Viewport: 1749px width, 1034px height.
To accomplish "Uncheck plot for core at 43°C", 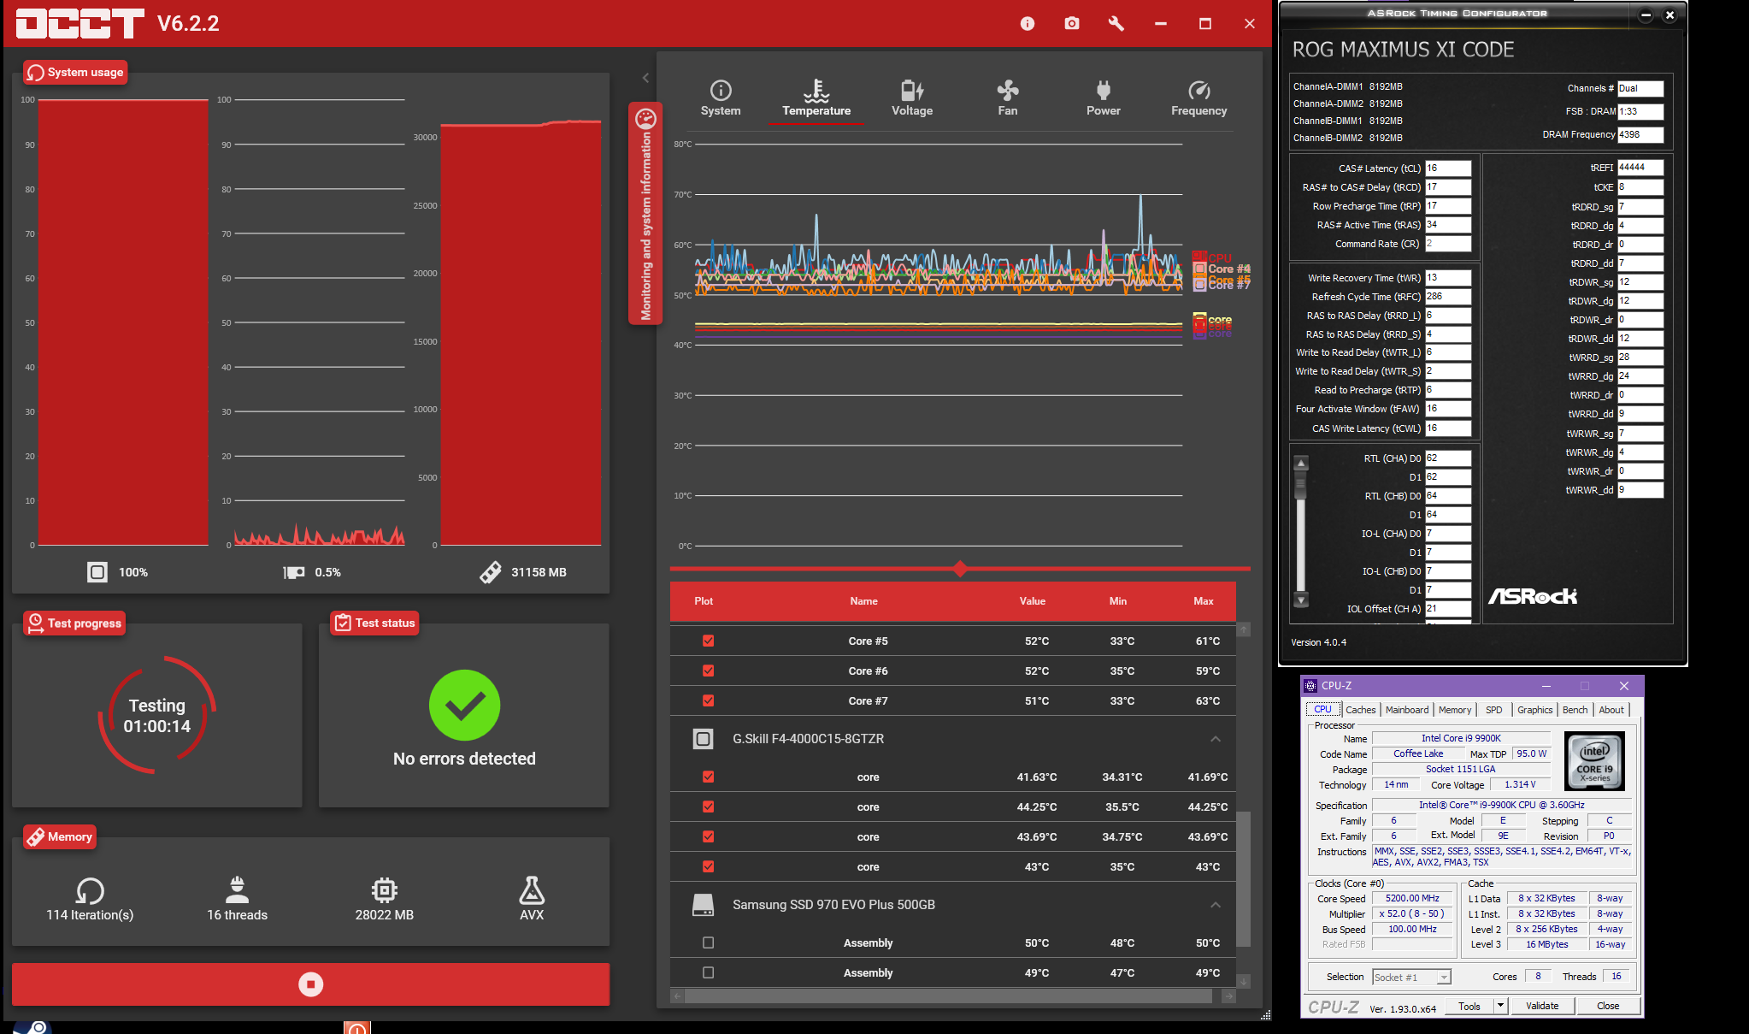I will coord(708,866).
